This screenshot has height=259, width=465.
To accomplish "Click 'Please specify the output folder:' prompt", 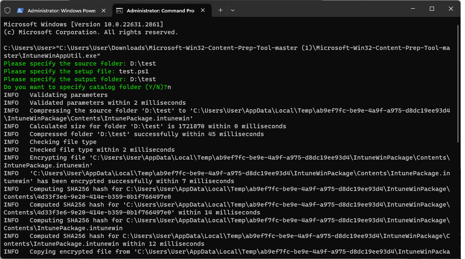I will pos(65,79).
